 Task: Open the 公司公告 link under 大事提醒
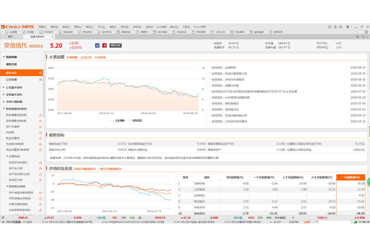point(86,57)
